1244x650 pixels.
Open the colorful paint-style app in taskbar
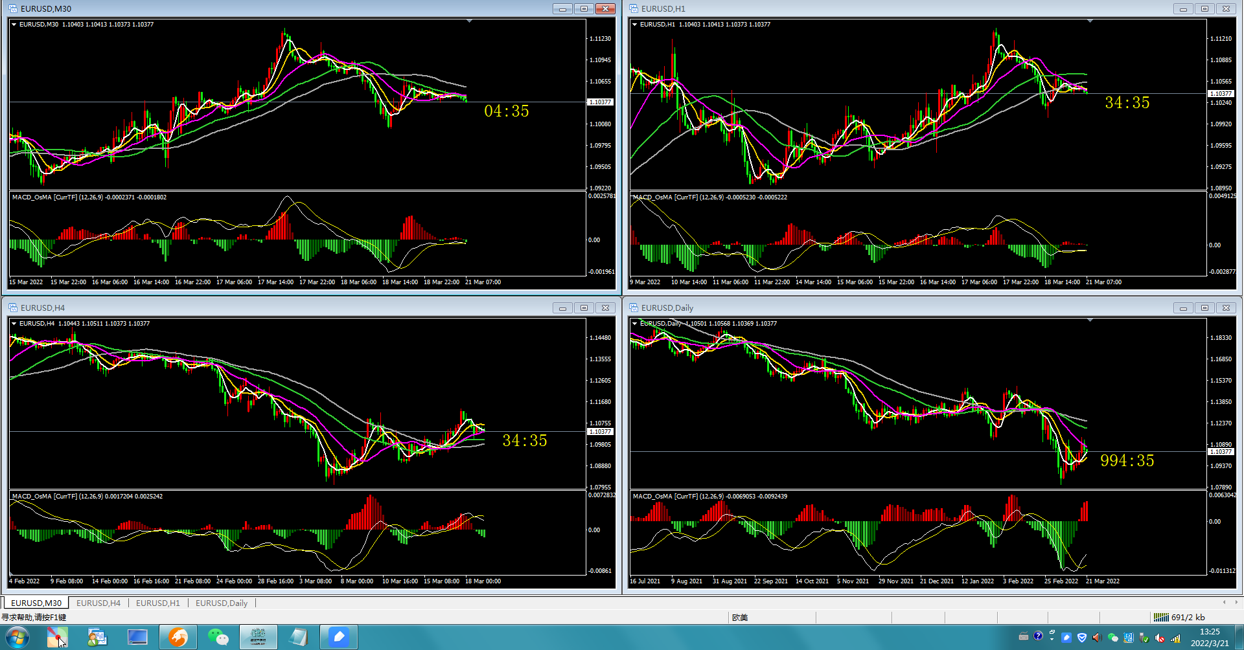point(57,638)
